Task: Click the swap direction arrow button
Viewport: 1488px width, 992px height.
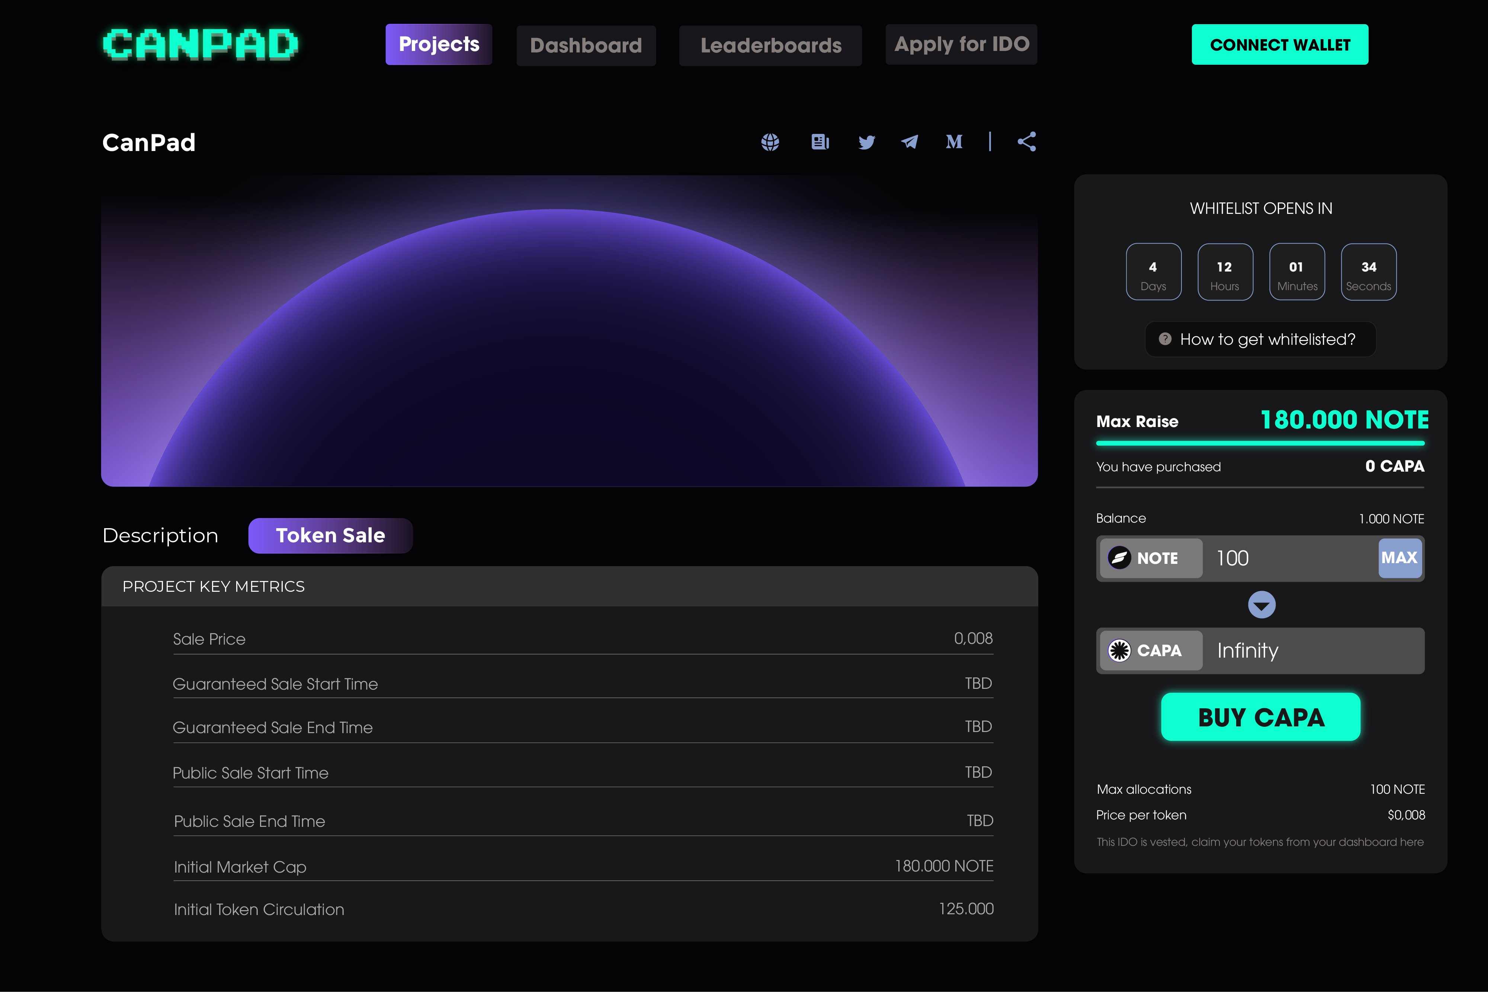Action: click(x=1261, y=604)
